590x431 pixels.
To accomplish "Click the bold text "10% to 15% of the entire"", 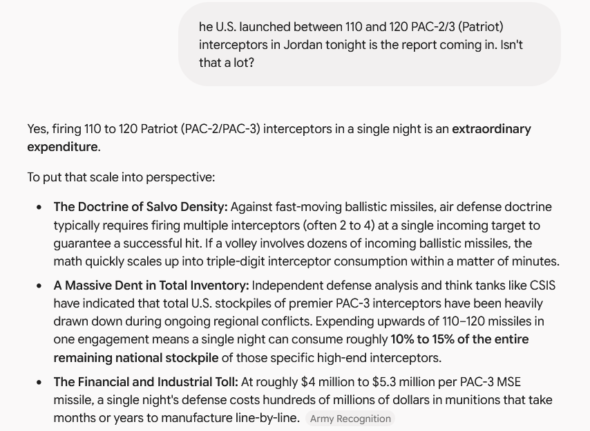I will 460,339.
